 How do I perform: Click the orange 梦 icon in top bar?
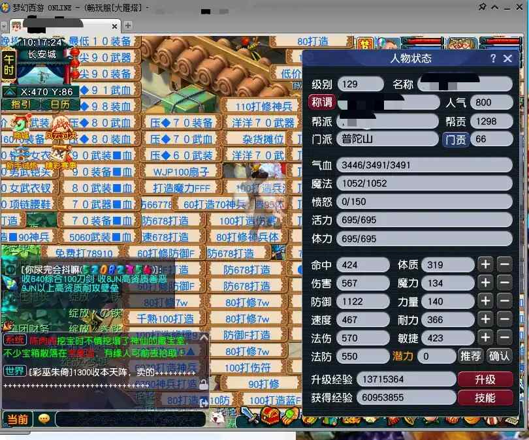click(x=365, y=44)
